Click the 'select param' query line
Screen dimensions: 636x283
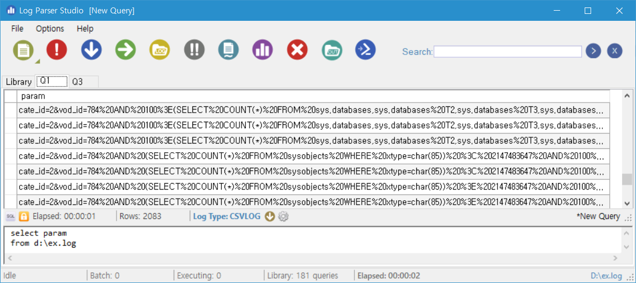point(38,233)
